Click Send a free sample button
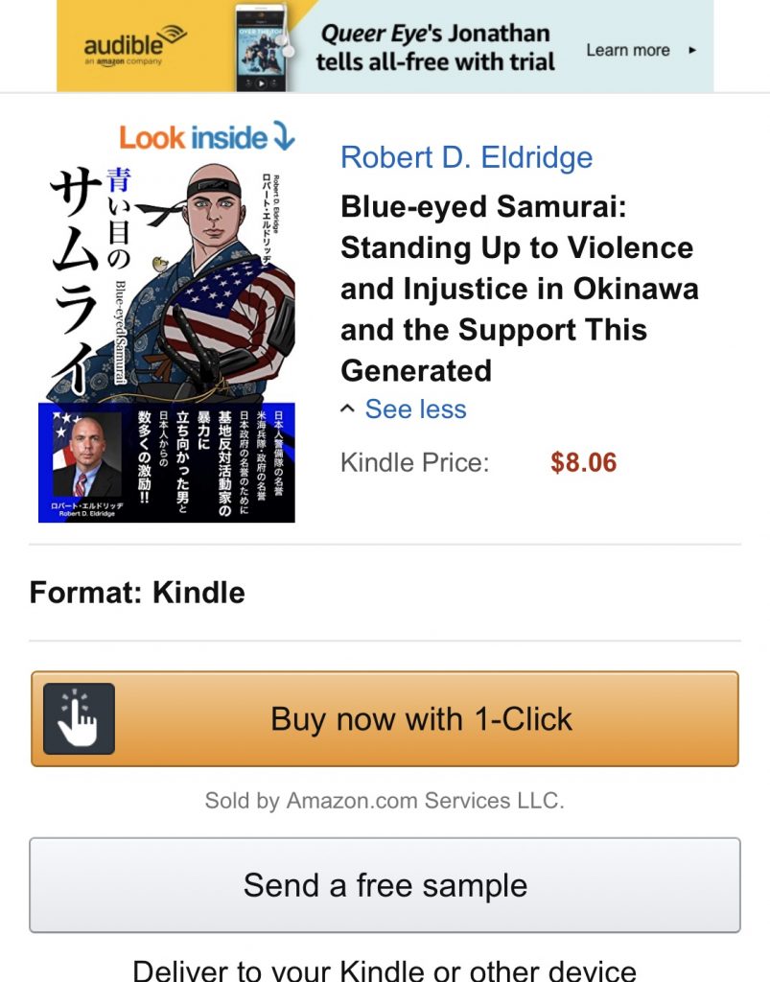This screenshot has height=982, width=770. [x=385, y=885]
